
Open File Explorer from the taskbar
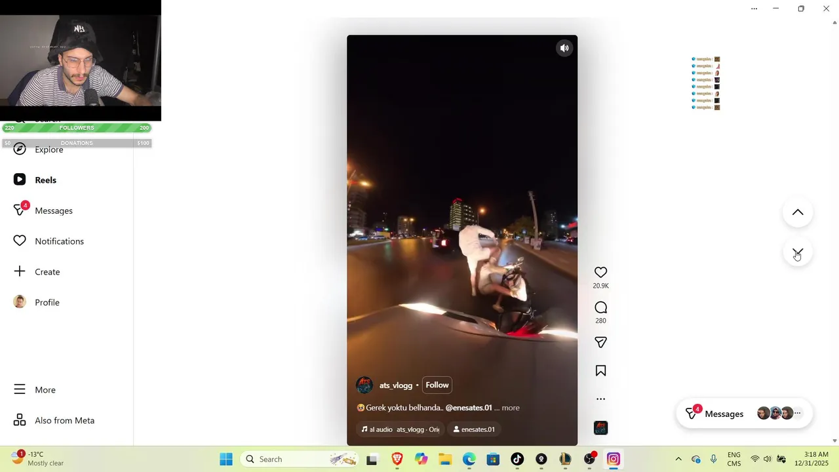[x=445, y=460]
